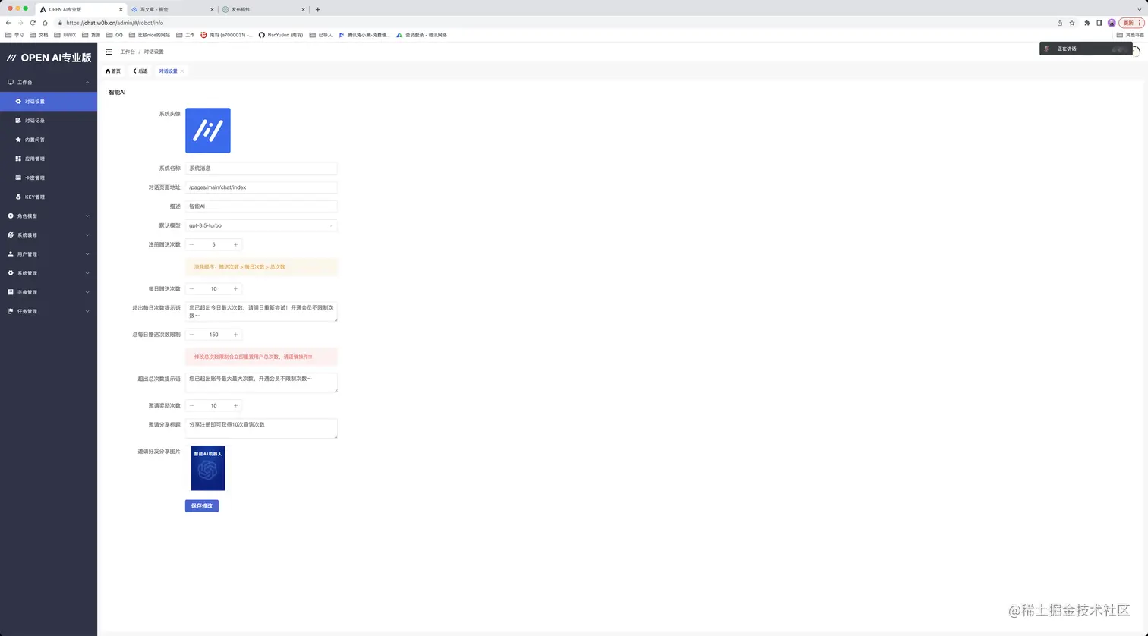
Task: Select the 卡密管理 sidebar icon
Action: (x=18, y=177)
